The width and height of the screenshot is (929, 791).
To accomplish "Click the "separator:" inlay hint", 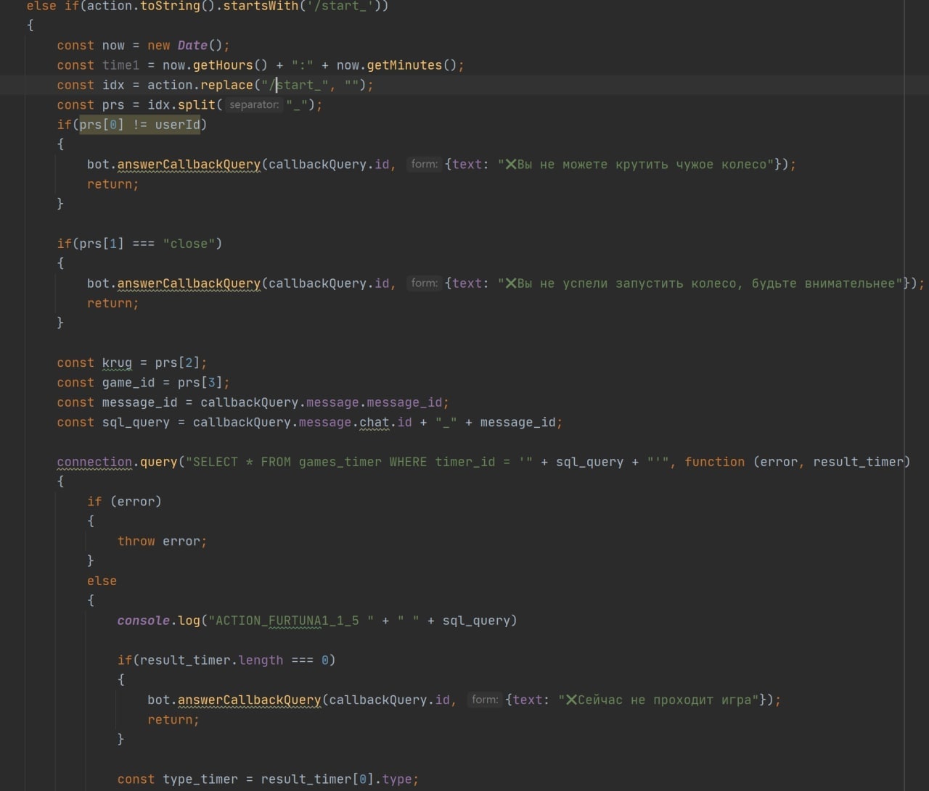I will coord(254,104).
